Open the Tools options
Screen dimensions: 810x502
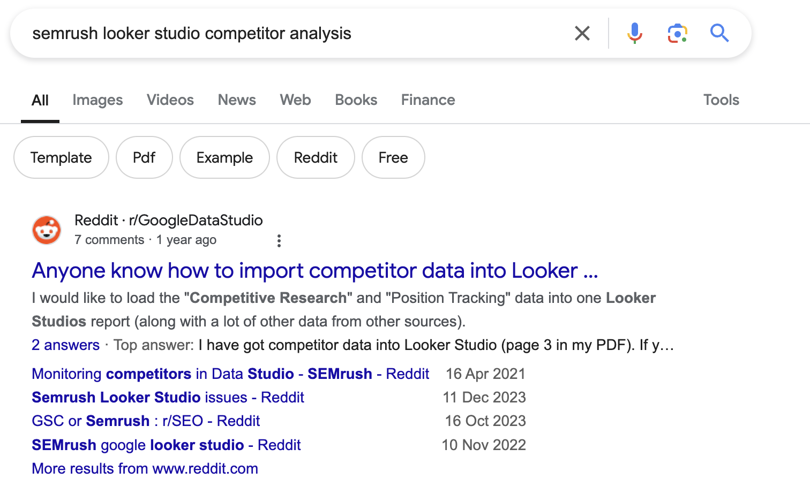[x=721, y=100]
